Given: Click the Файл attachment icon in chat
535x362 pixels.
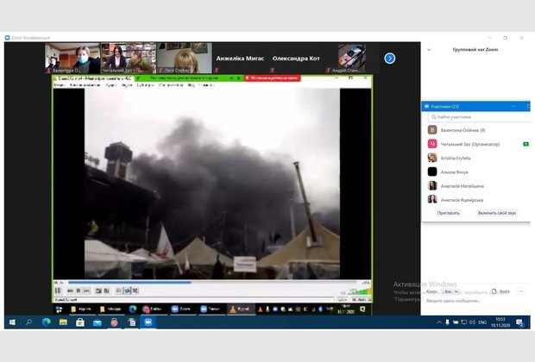Looking at the screenshot, I should pos(501,291).
